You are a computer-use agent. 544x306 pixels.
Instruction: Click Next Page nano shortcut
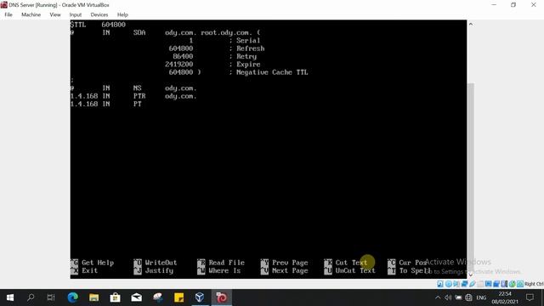[290, 270]
